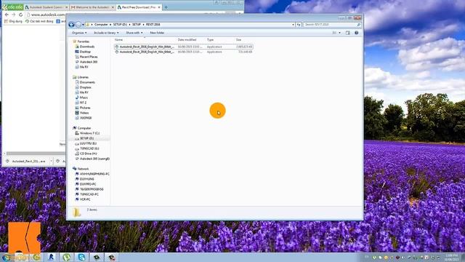Click the Search REVIT 2016 box
This screenshot has width=465, height=262.
pyautogui.click(x=332, y=25)
